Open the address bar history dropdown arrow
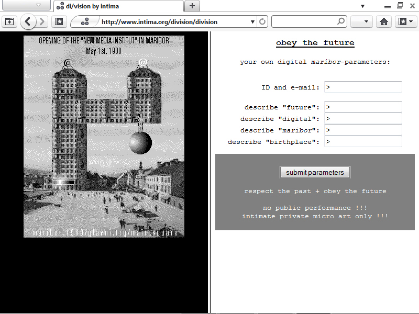This screenshot has height=314, width=419. pos(252,22)
